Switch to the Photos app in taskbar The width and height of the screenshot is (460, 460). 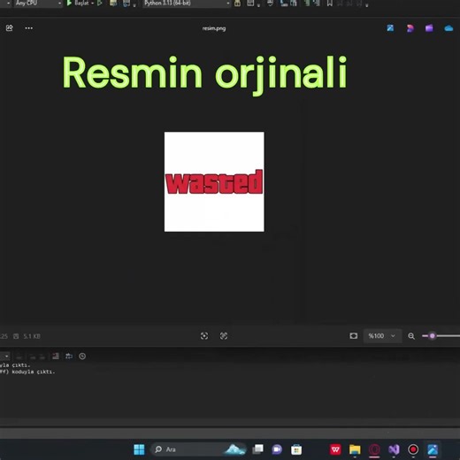(433, 449)
